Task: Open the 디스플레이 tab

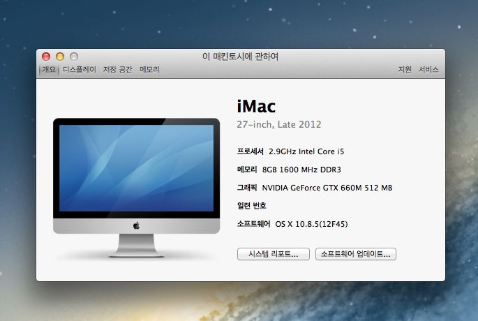Action: 80,70
